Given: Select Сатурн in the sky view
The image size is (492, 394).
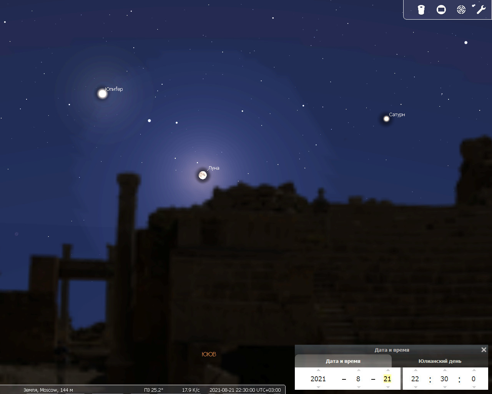Looking at the screenshot, I should pyautogui.click(x=386, y=119).
